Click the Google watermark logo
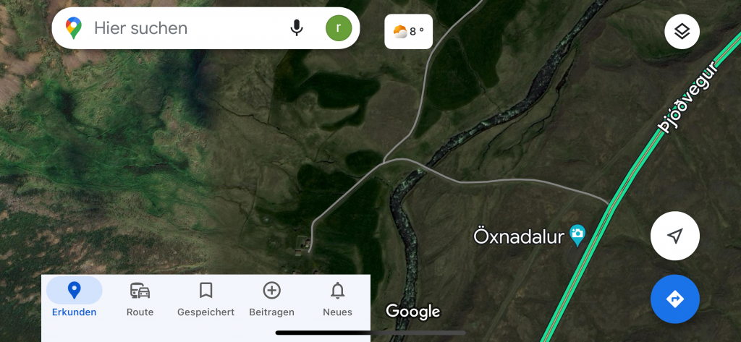Screen dimensions: 741x342 [412, 311]
